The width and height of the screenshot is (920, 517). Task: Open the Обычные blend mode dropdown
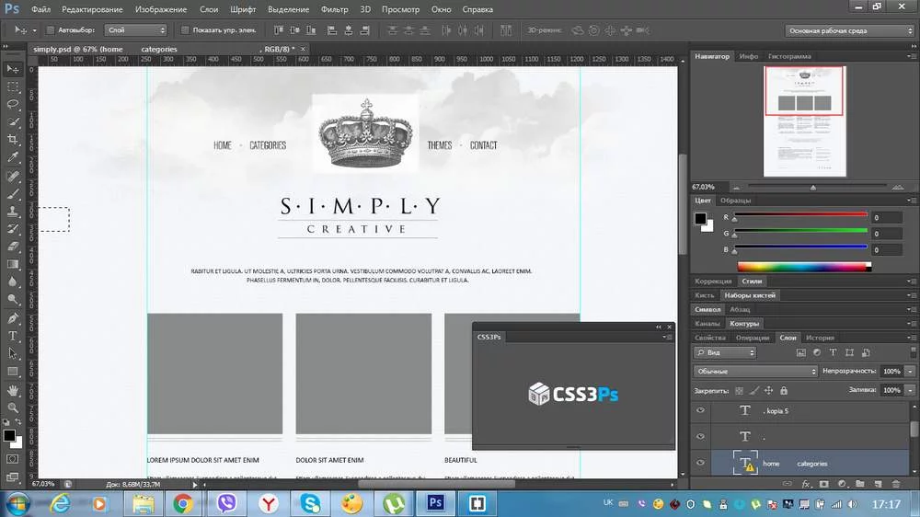[x=755, y=372]
